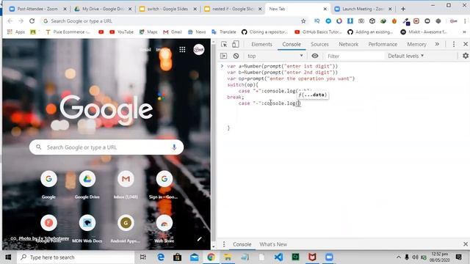This screenshot has width=470, height=264.
Task: Open the Google account avatar
Action: tap(199, 50)
